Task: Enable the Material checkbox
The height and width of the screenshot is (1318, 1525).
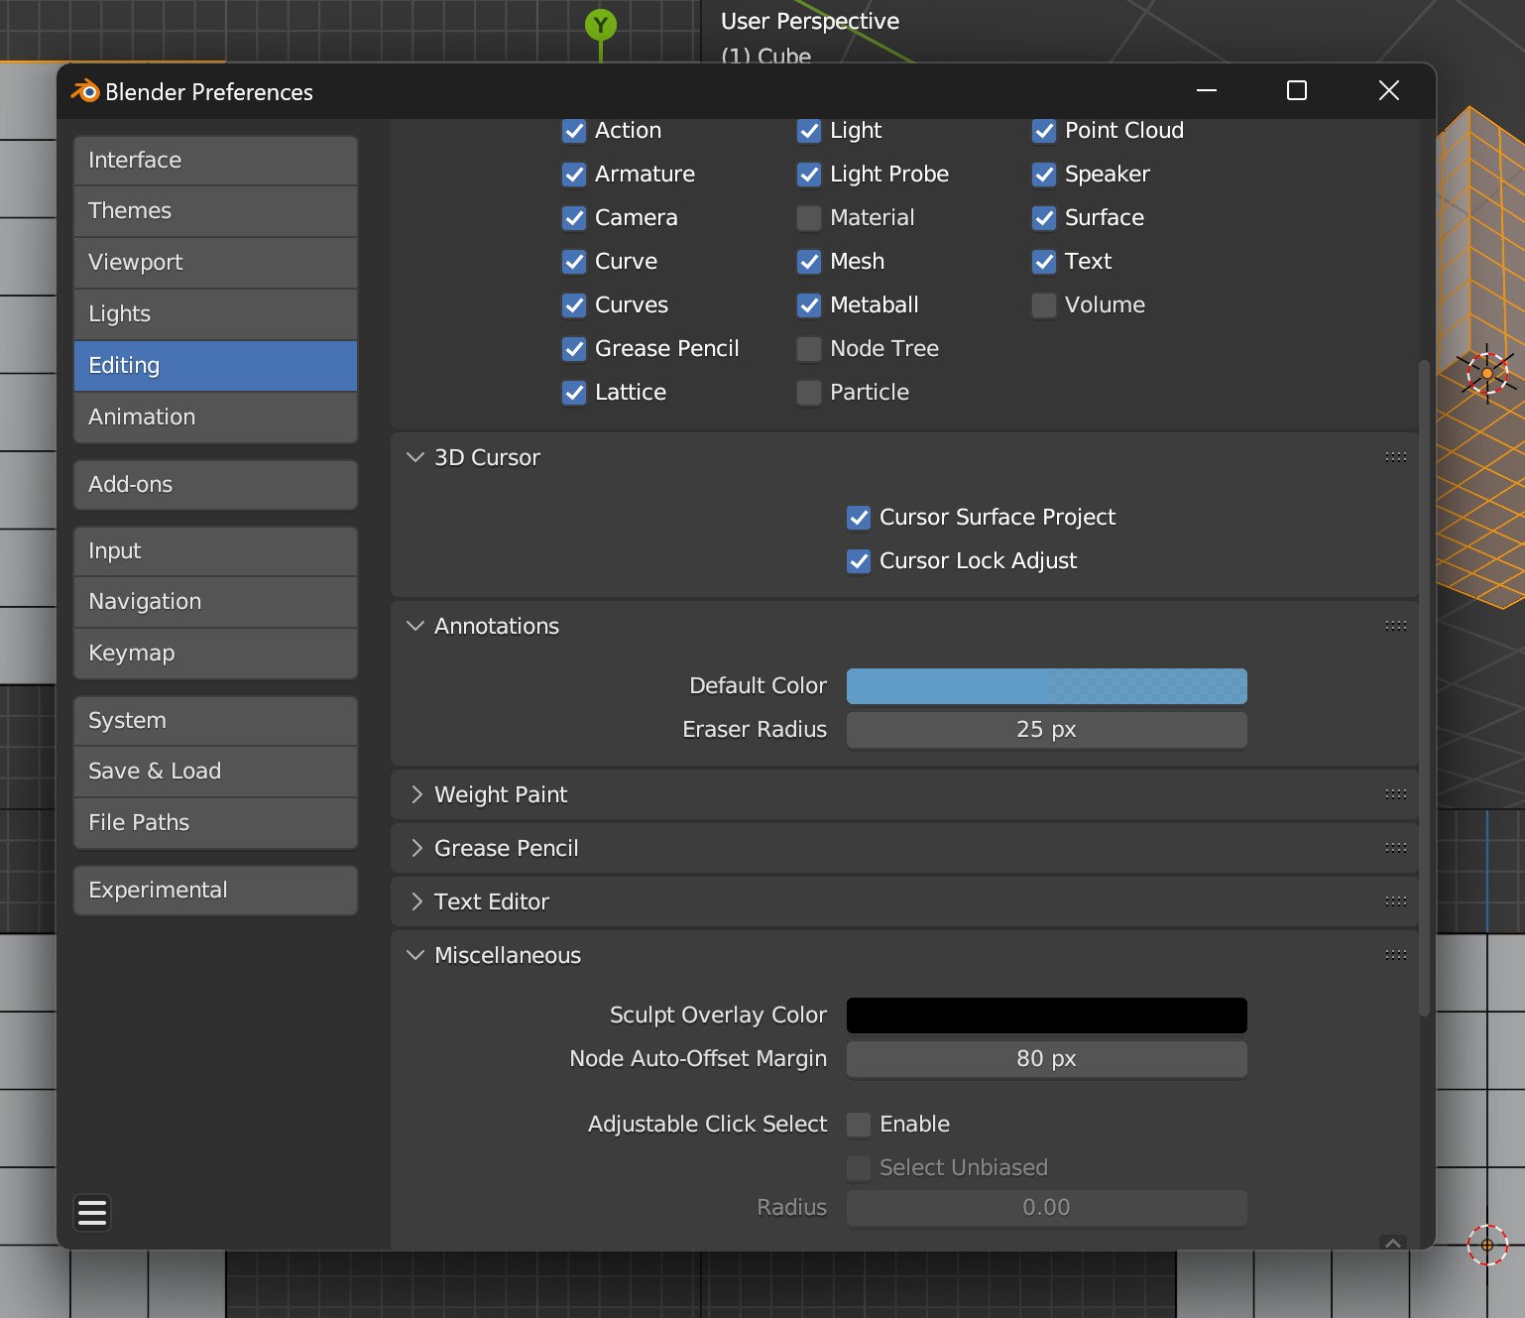Action: tap(809, 218)
